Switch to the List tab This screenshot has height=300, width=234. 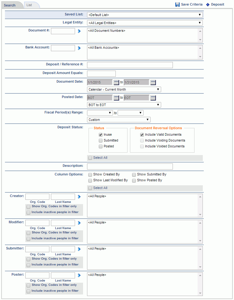coord(29,5)
